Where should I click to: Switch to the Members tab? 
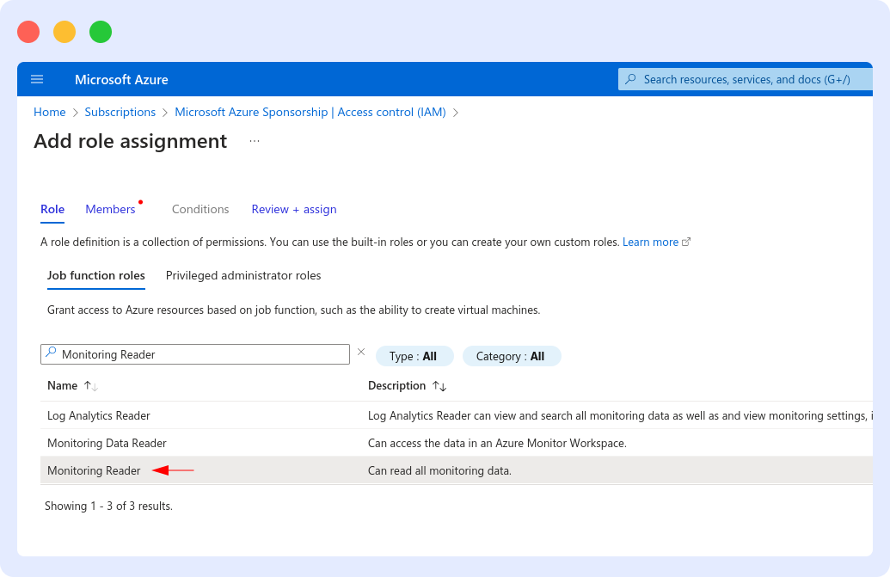pyautogui.click(x=109, y=209)
